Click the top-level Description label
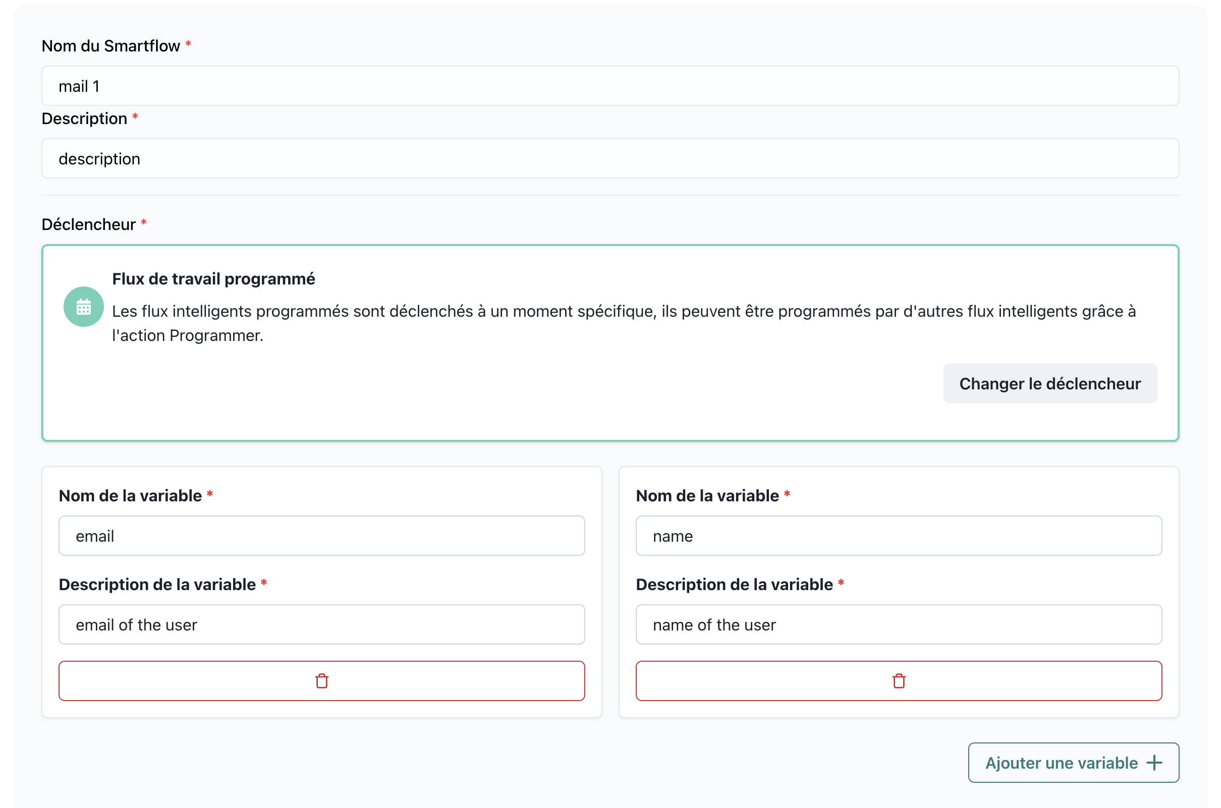This screenshot has height=808, width=1221. click(84, 119)
